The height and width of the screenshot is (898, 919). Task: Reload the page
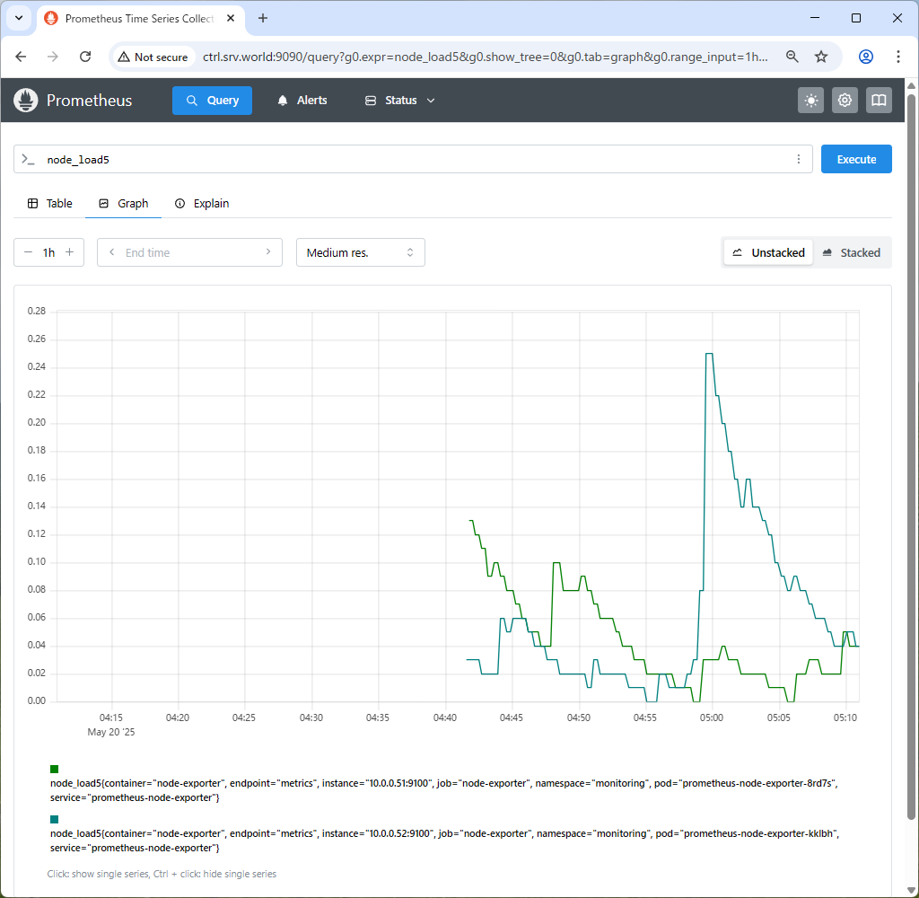85,57
